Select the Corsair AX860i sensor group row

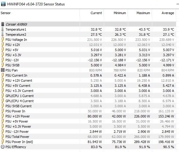pos(88,24)
